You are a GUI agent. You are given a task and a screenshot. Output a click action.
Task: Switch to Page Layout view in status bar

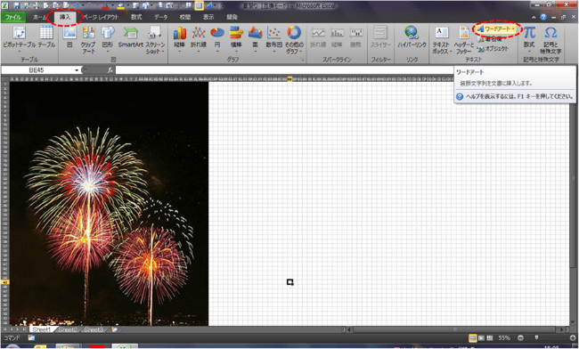[481, 338]
